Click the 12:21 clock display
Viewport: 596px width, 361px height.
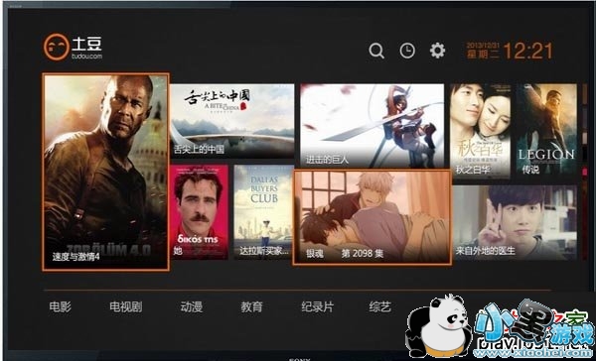[x=527, y=51]
